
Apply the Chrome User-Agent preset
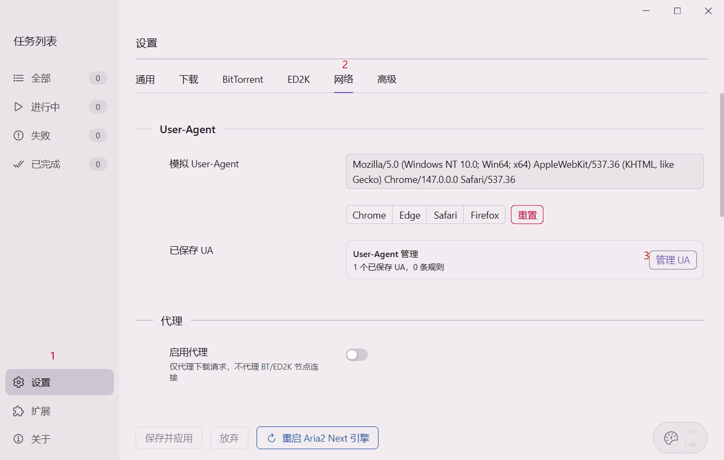pos(369,215)
